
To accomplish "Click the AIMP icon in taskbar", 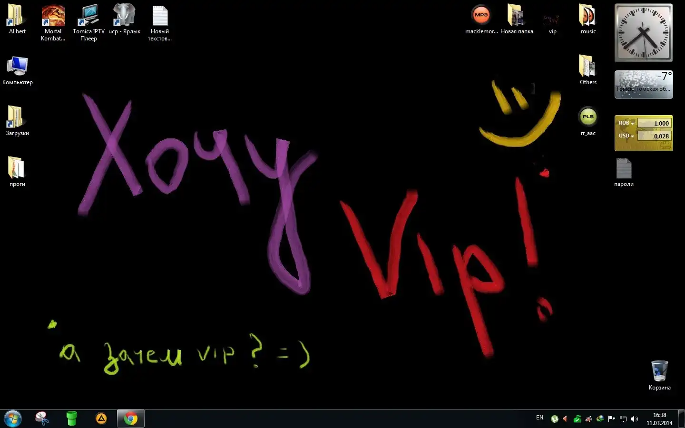I will 101,418.
